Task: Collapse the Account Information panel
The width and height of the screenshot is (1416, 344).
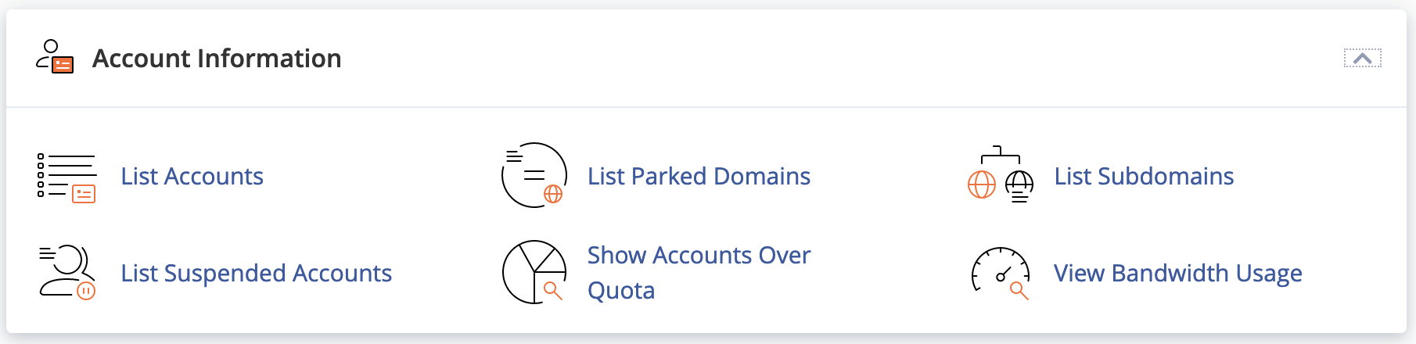Action: (1362, 59)
